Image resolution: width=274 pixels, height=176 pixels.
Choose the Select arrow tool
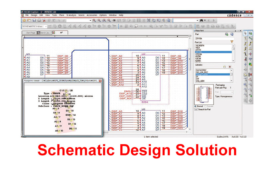click(x=245, y=33)
